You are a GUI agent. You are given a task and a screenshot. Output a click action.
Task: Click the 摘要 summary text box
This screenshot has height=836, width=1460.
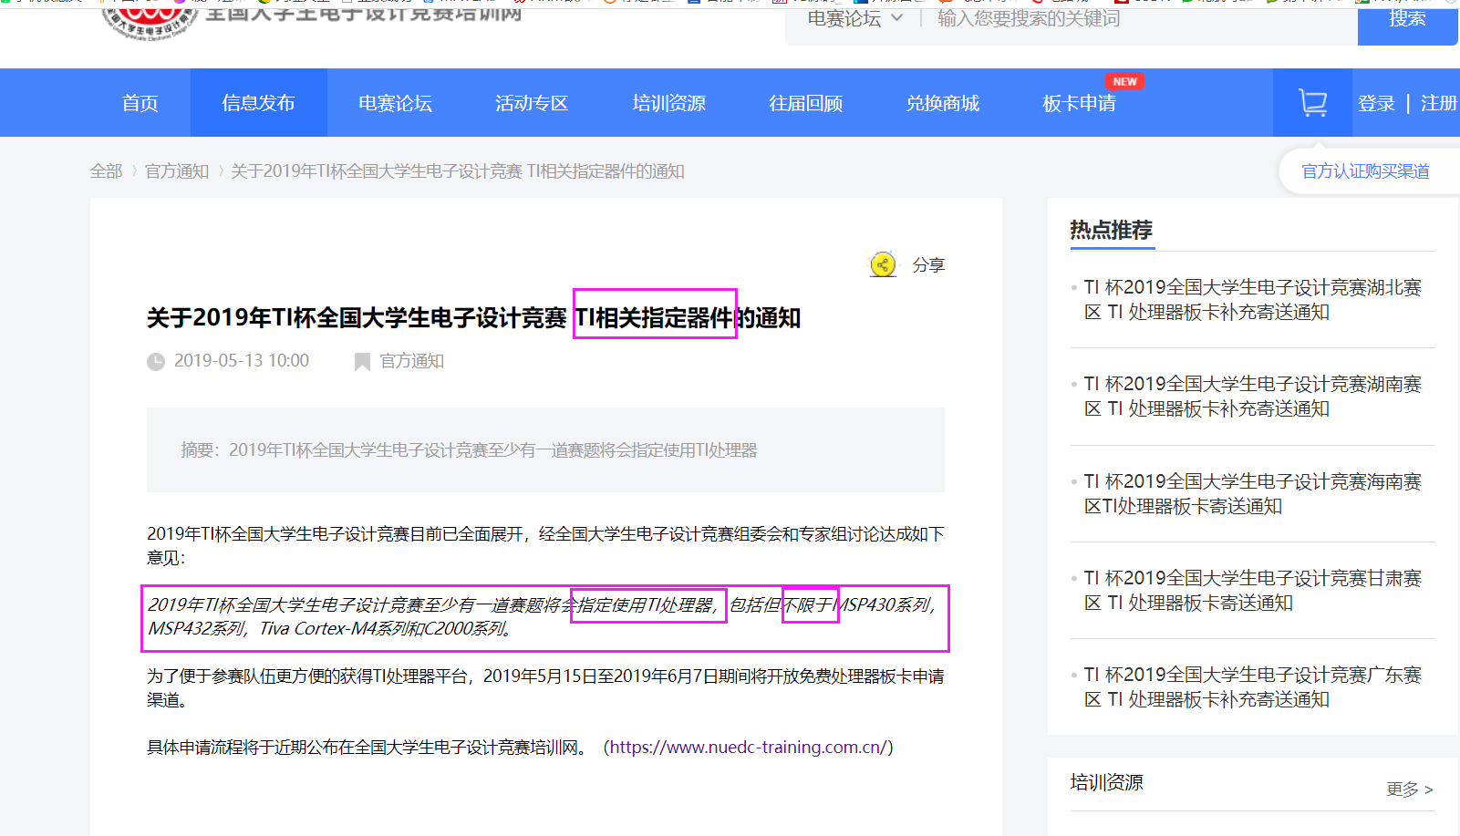point(545,450)
